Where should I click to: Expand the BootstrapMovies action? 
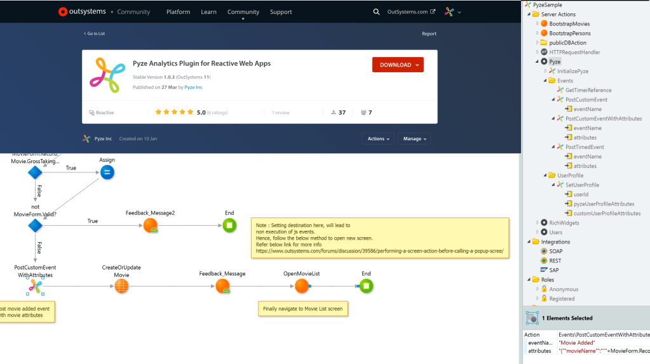538,23
